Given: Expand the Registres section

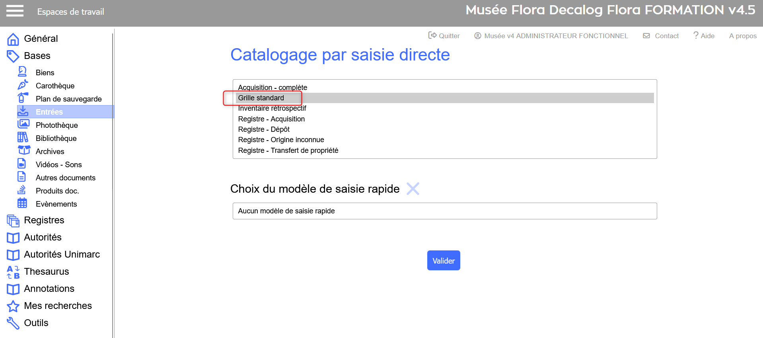Looking at the screenshot, I should 44,220.
